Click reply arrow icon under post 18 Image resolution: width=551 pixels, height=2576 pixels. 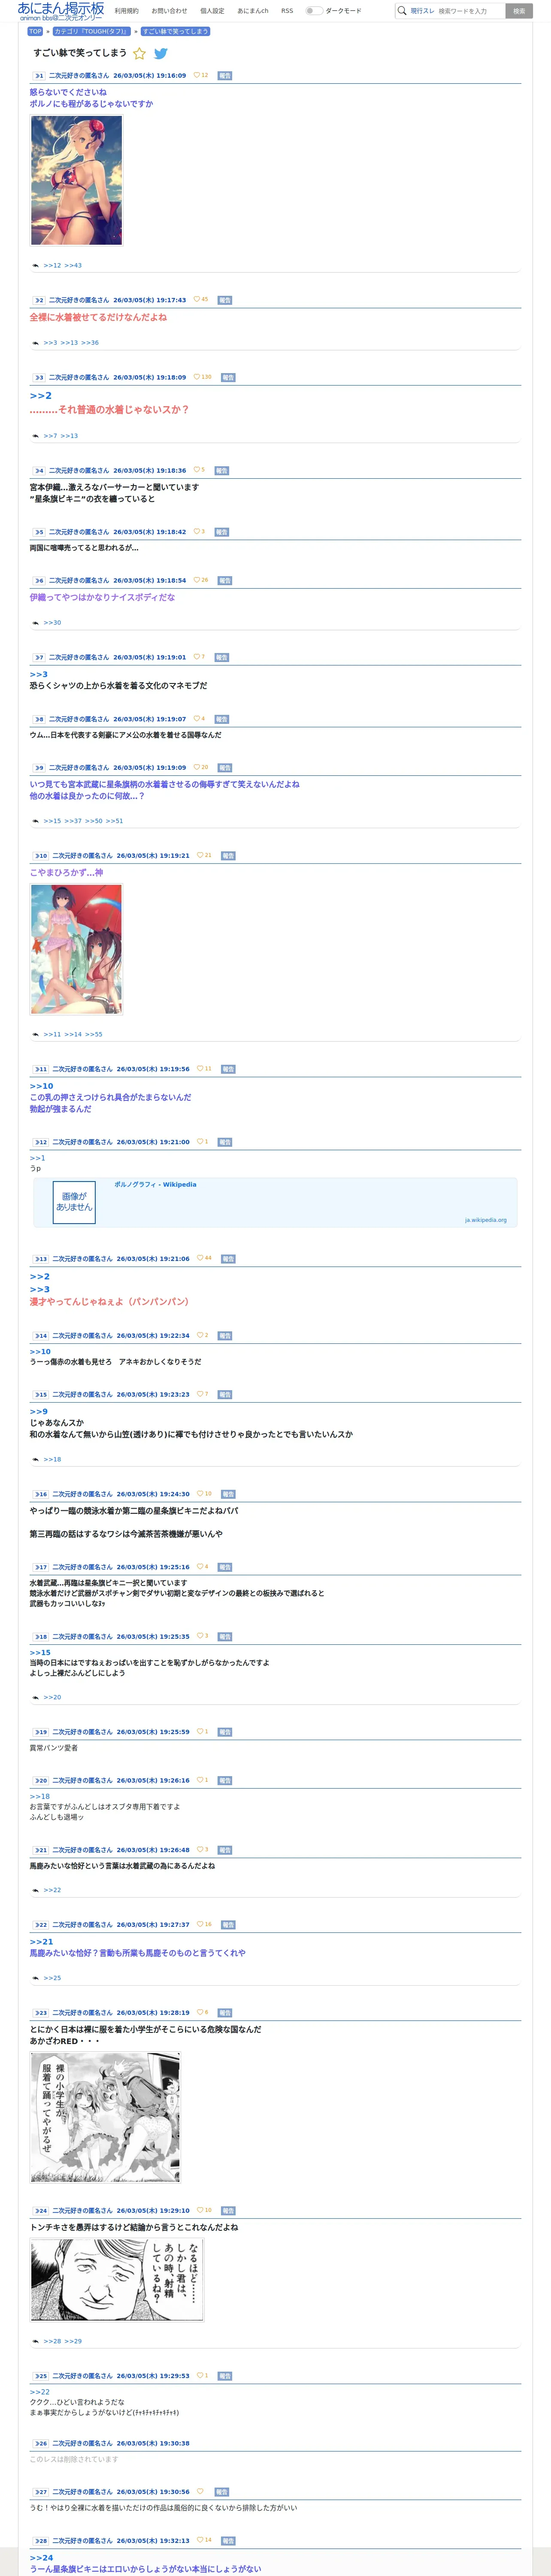click(35, 1698)
